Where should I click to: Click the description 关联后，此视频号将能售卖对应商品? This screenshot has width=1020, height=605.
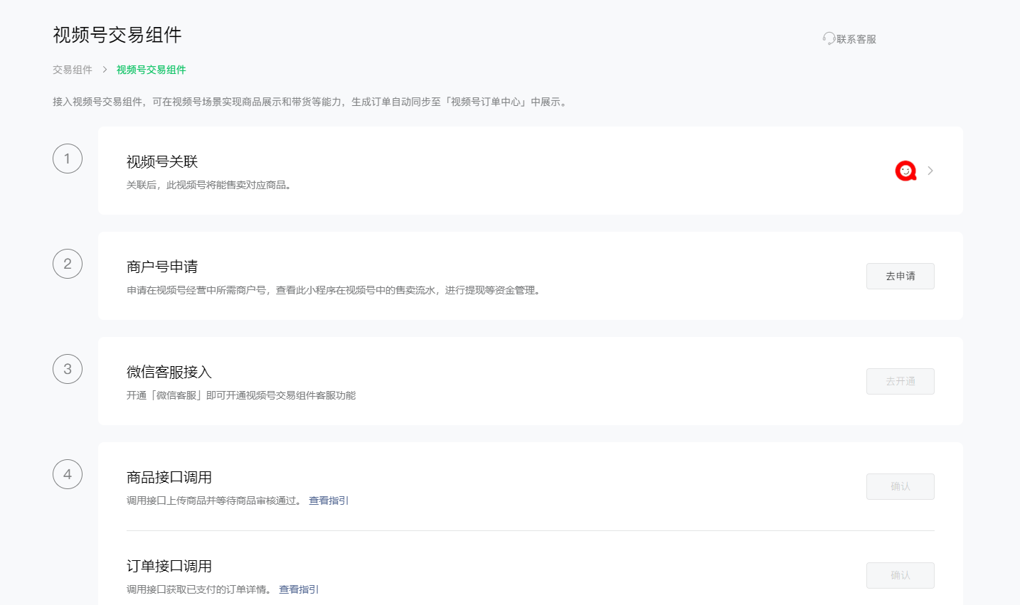pos(209,185)
